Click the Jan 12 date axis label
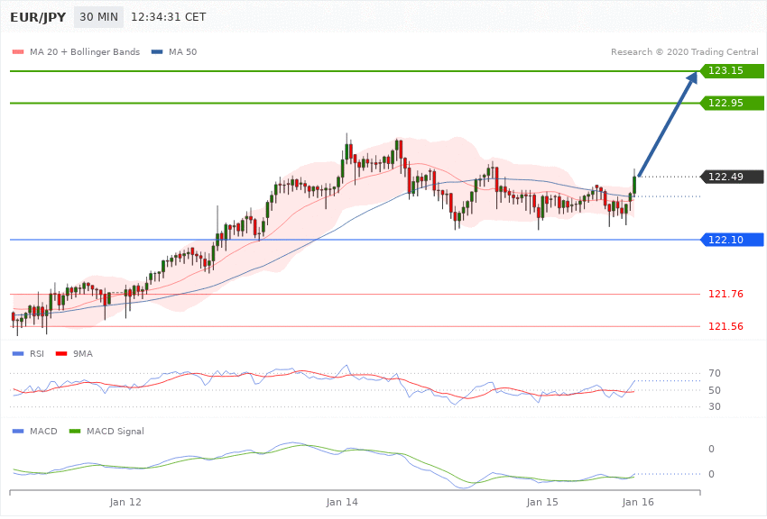Viewport: 767px width, 519px height. pyautogui.click(x=125, y=502)
